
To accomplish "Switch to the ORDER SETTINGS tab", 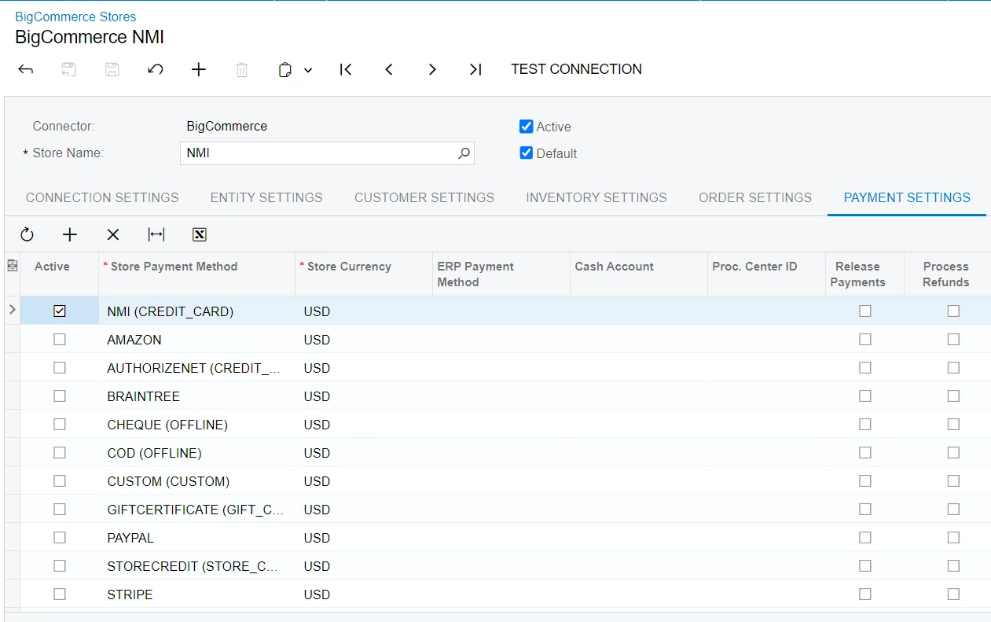I will point(755,197).
